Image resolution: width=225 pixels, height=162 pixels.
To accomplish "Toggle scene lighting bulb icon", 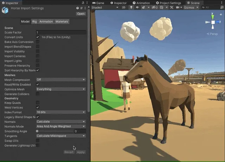I will 132,7.
